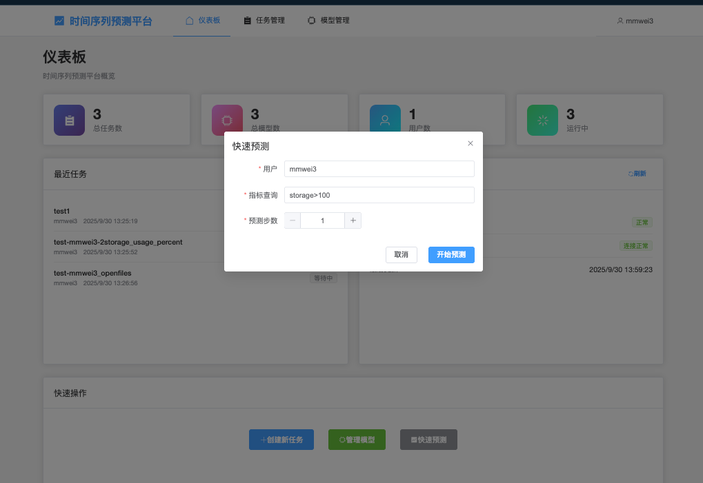The height and width of the screenshot is (483, 703).
Task: Click the purple 总任务数 clipboard icon
Action: [69, 120]
